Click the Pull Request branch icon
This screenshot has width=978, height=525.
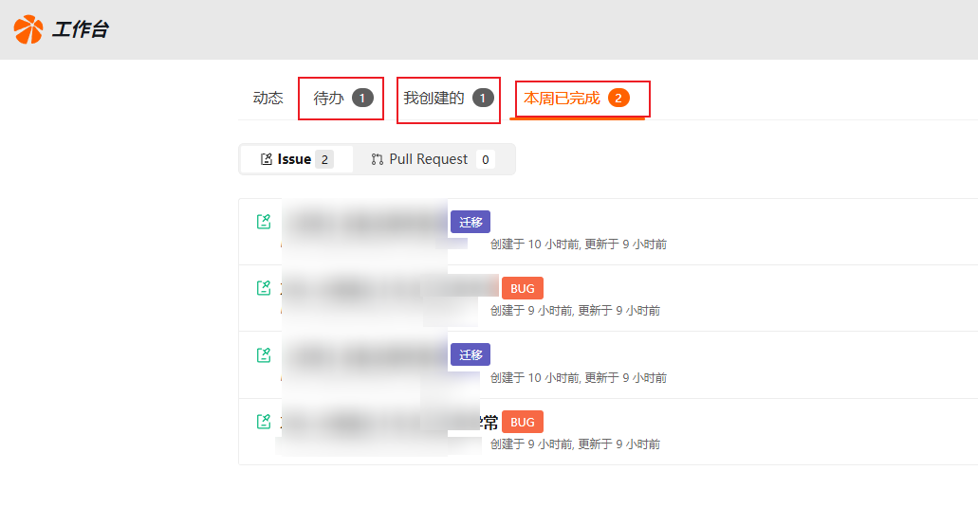pos(377,159)
